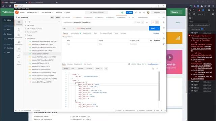Open Método DELETE Logout ESP32 request

click(42, 82)
